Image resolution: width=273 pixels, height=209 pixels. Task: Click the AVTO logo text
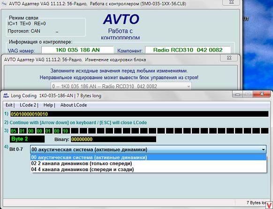click(121, 19)
